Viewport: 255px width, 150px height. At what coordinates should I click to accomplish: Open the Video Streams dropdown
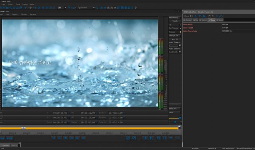[x=180, y=46]
